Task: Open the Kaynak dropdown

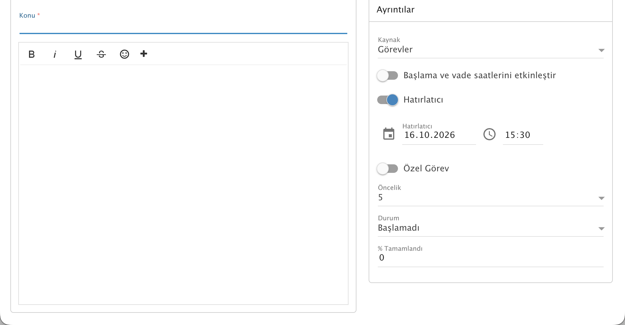Action: click(x=491, y=49)
